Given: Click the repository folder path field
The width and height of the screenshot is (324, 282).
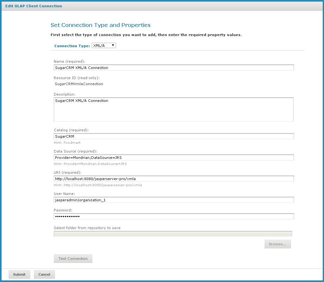Looking at the screenshot, I should click(173, 234).
